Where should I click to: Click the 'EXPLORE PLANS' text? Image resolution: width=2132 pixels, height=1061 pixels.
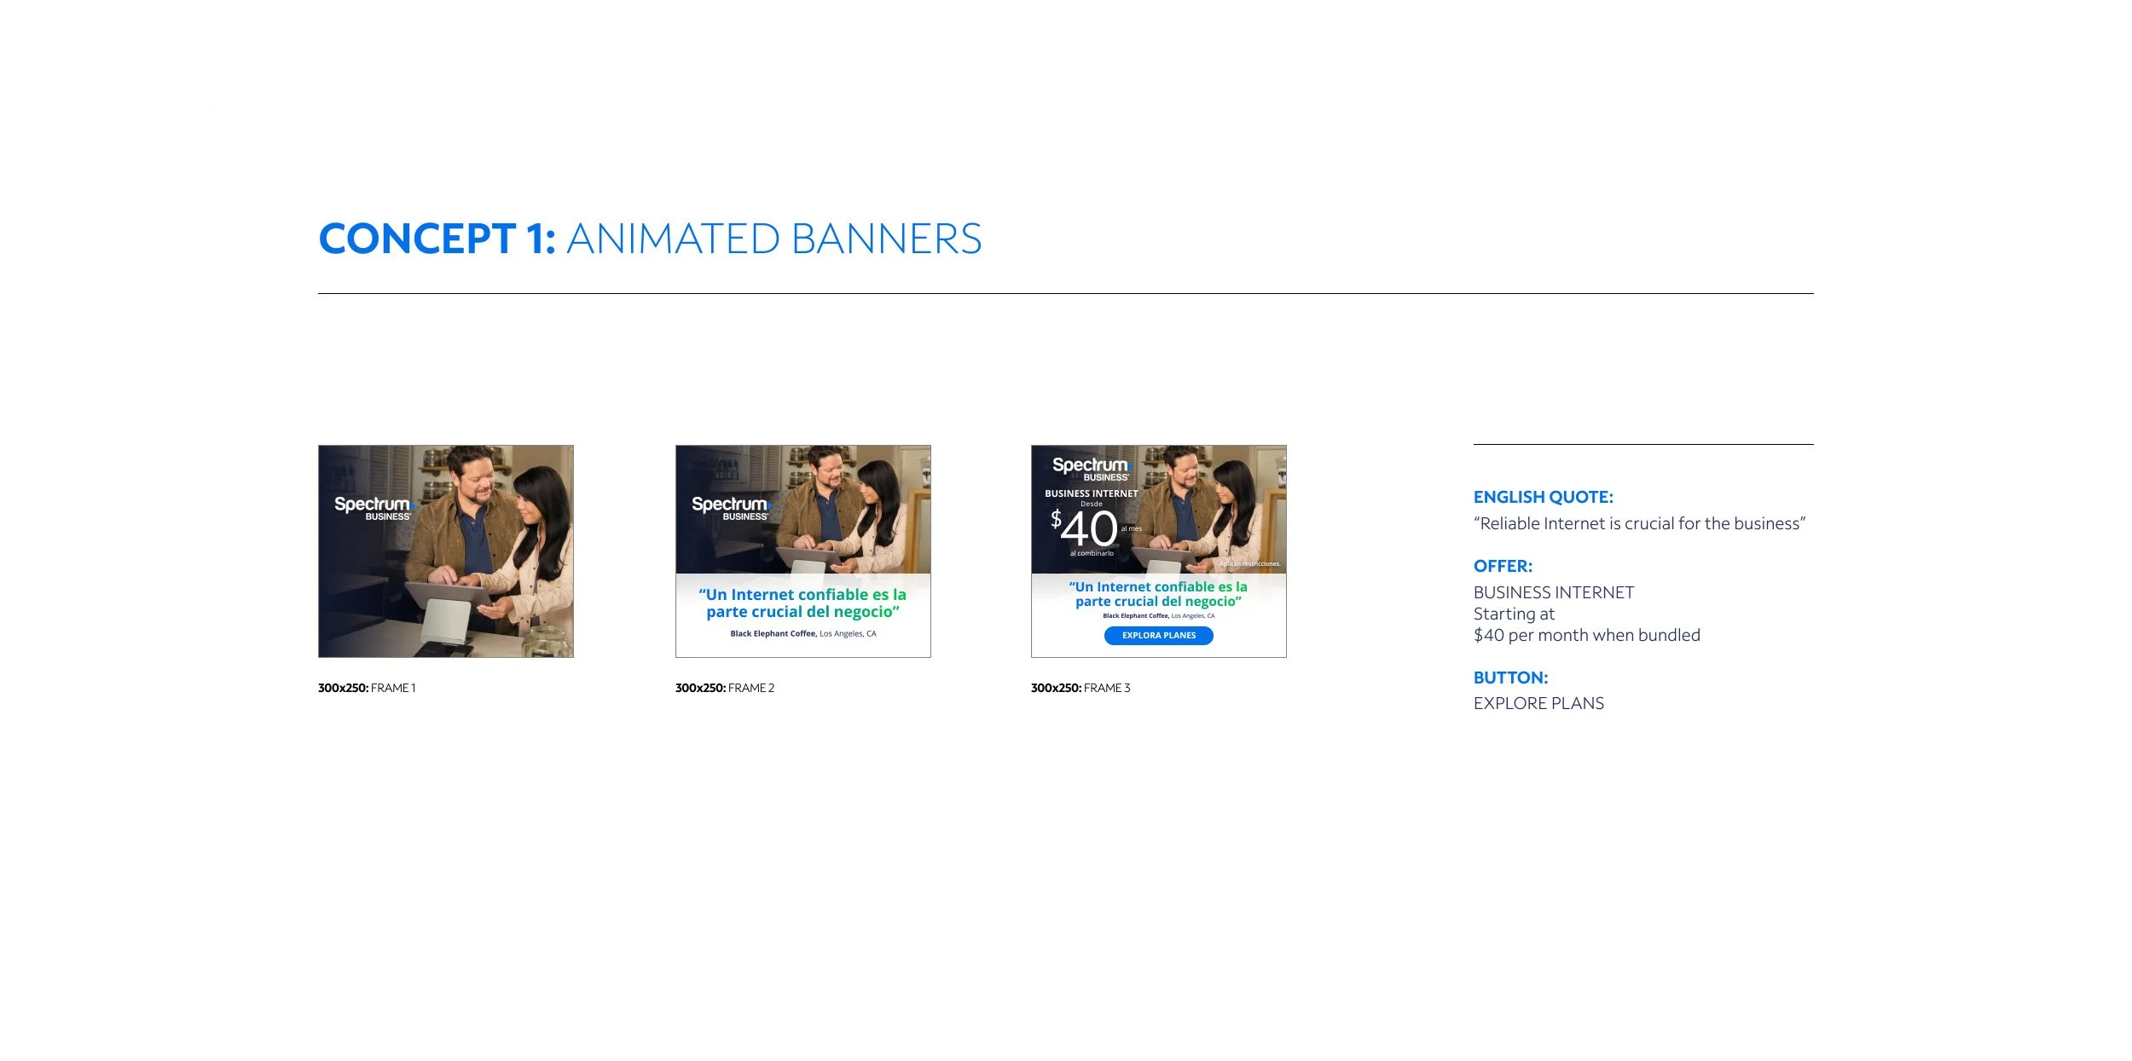pyautogui.click(x=1538, y=704)
